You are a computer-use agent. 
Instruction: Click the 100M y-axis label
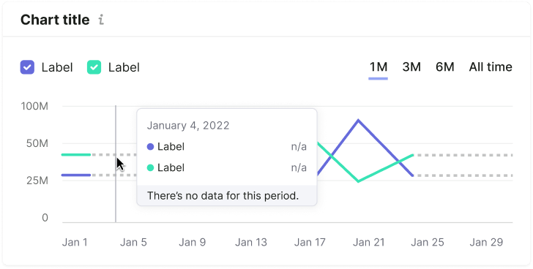34,106
